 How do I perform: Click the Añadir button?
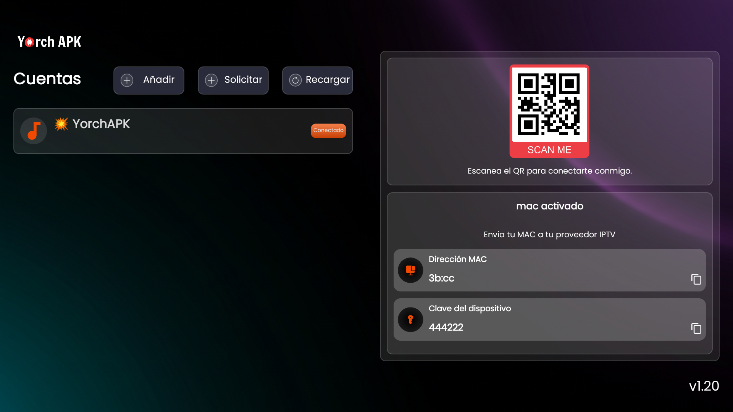click(149, 80)
